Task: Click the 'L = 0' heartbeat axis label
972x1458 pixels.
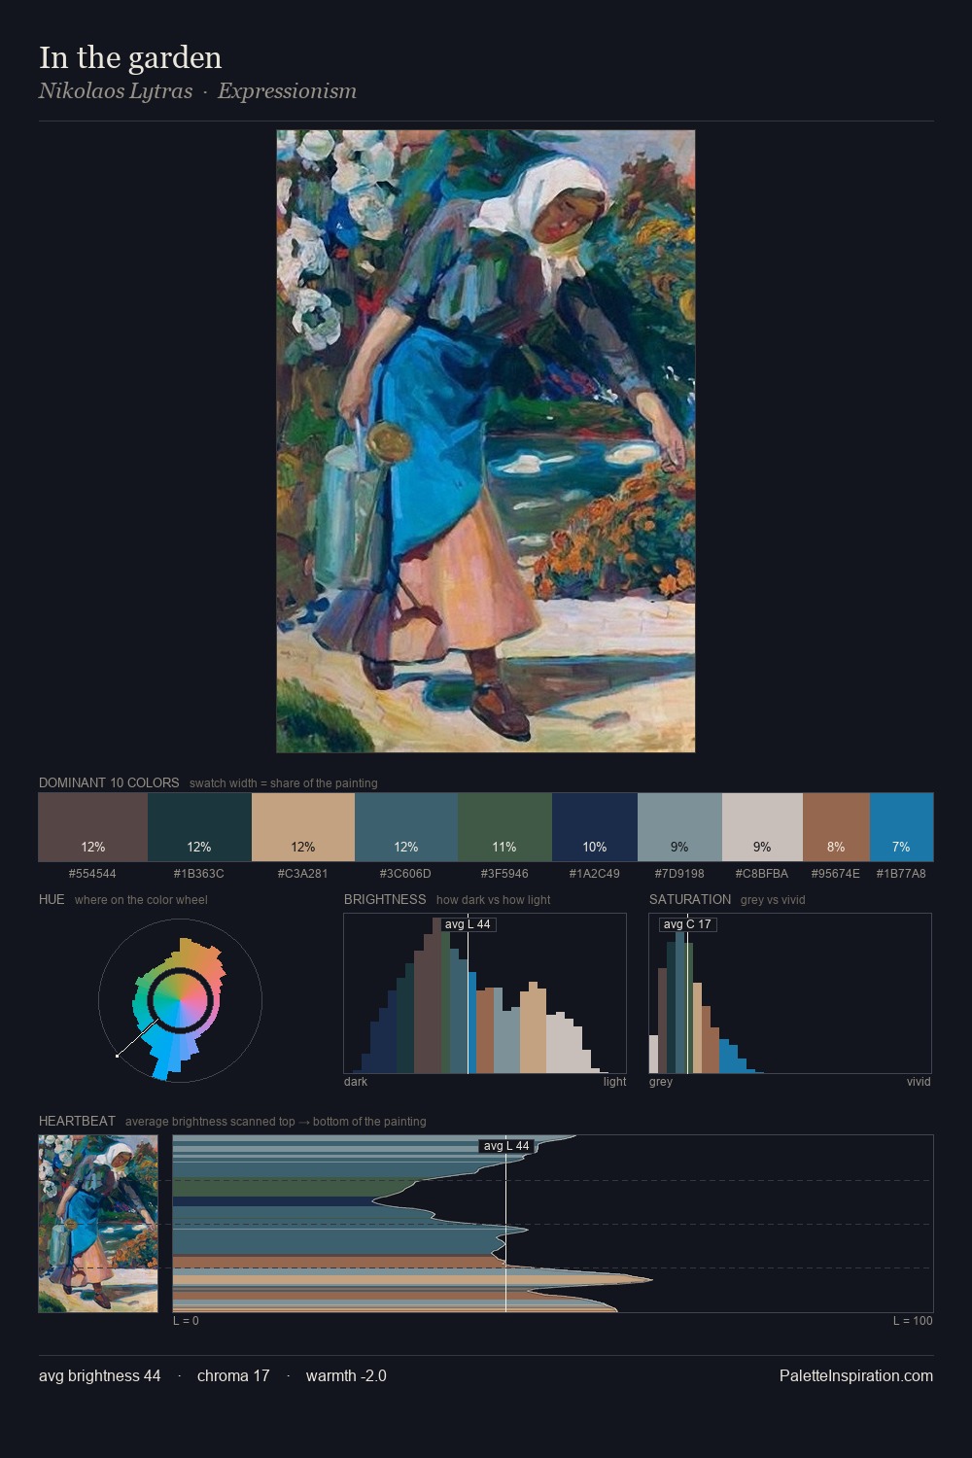Action: pyautogui.click(x=186, y=1320)
